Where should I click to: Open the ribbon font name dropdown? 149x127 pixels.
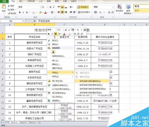pyautogui.click(x=40, y=7)
